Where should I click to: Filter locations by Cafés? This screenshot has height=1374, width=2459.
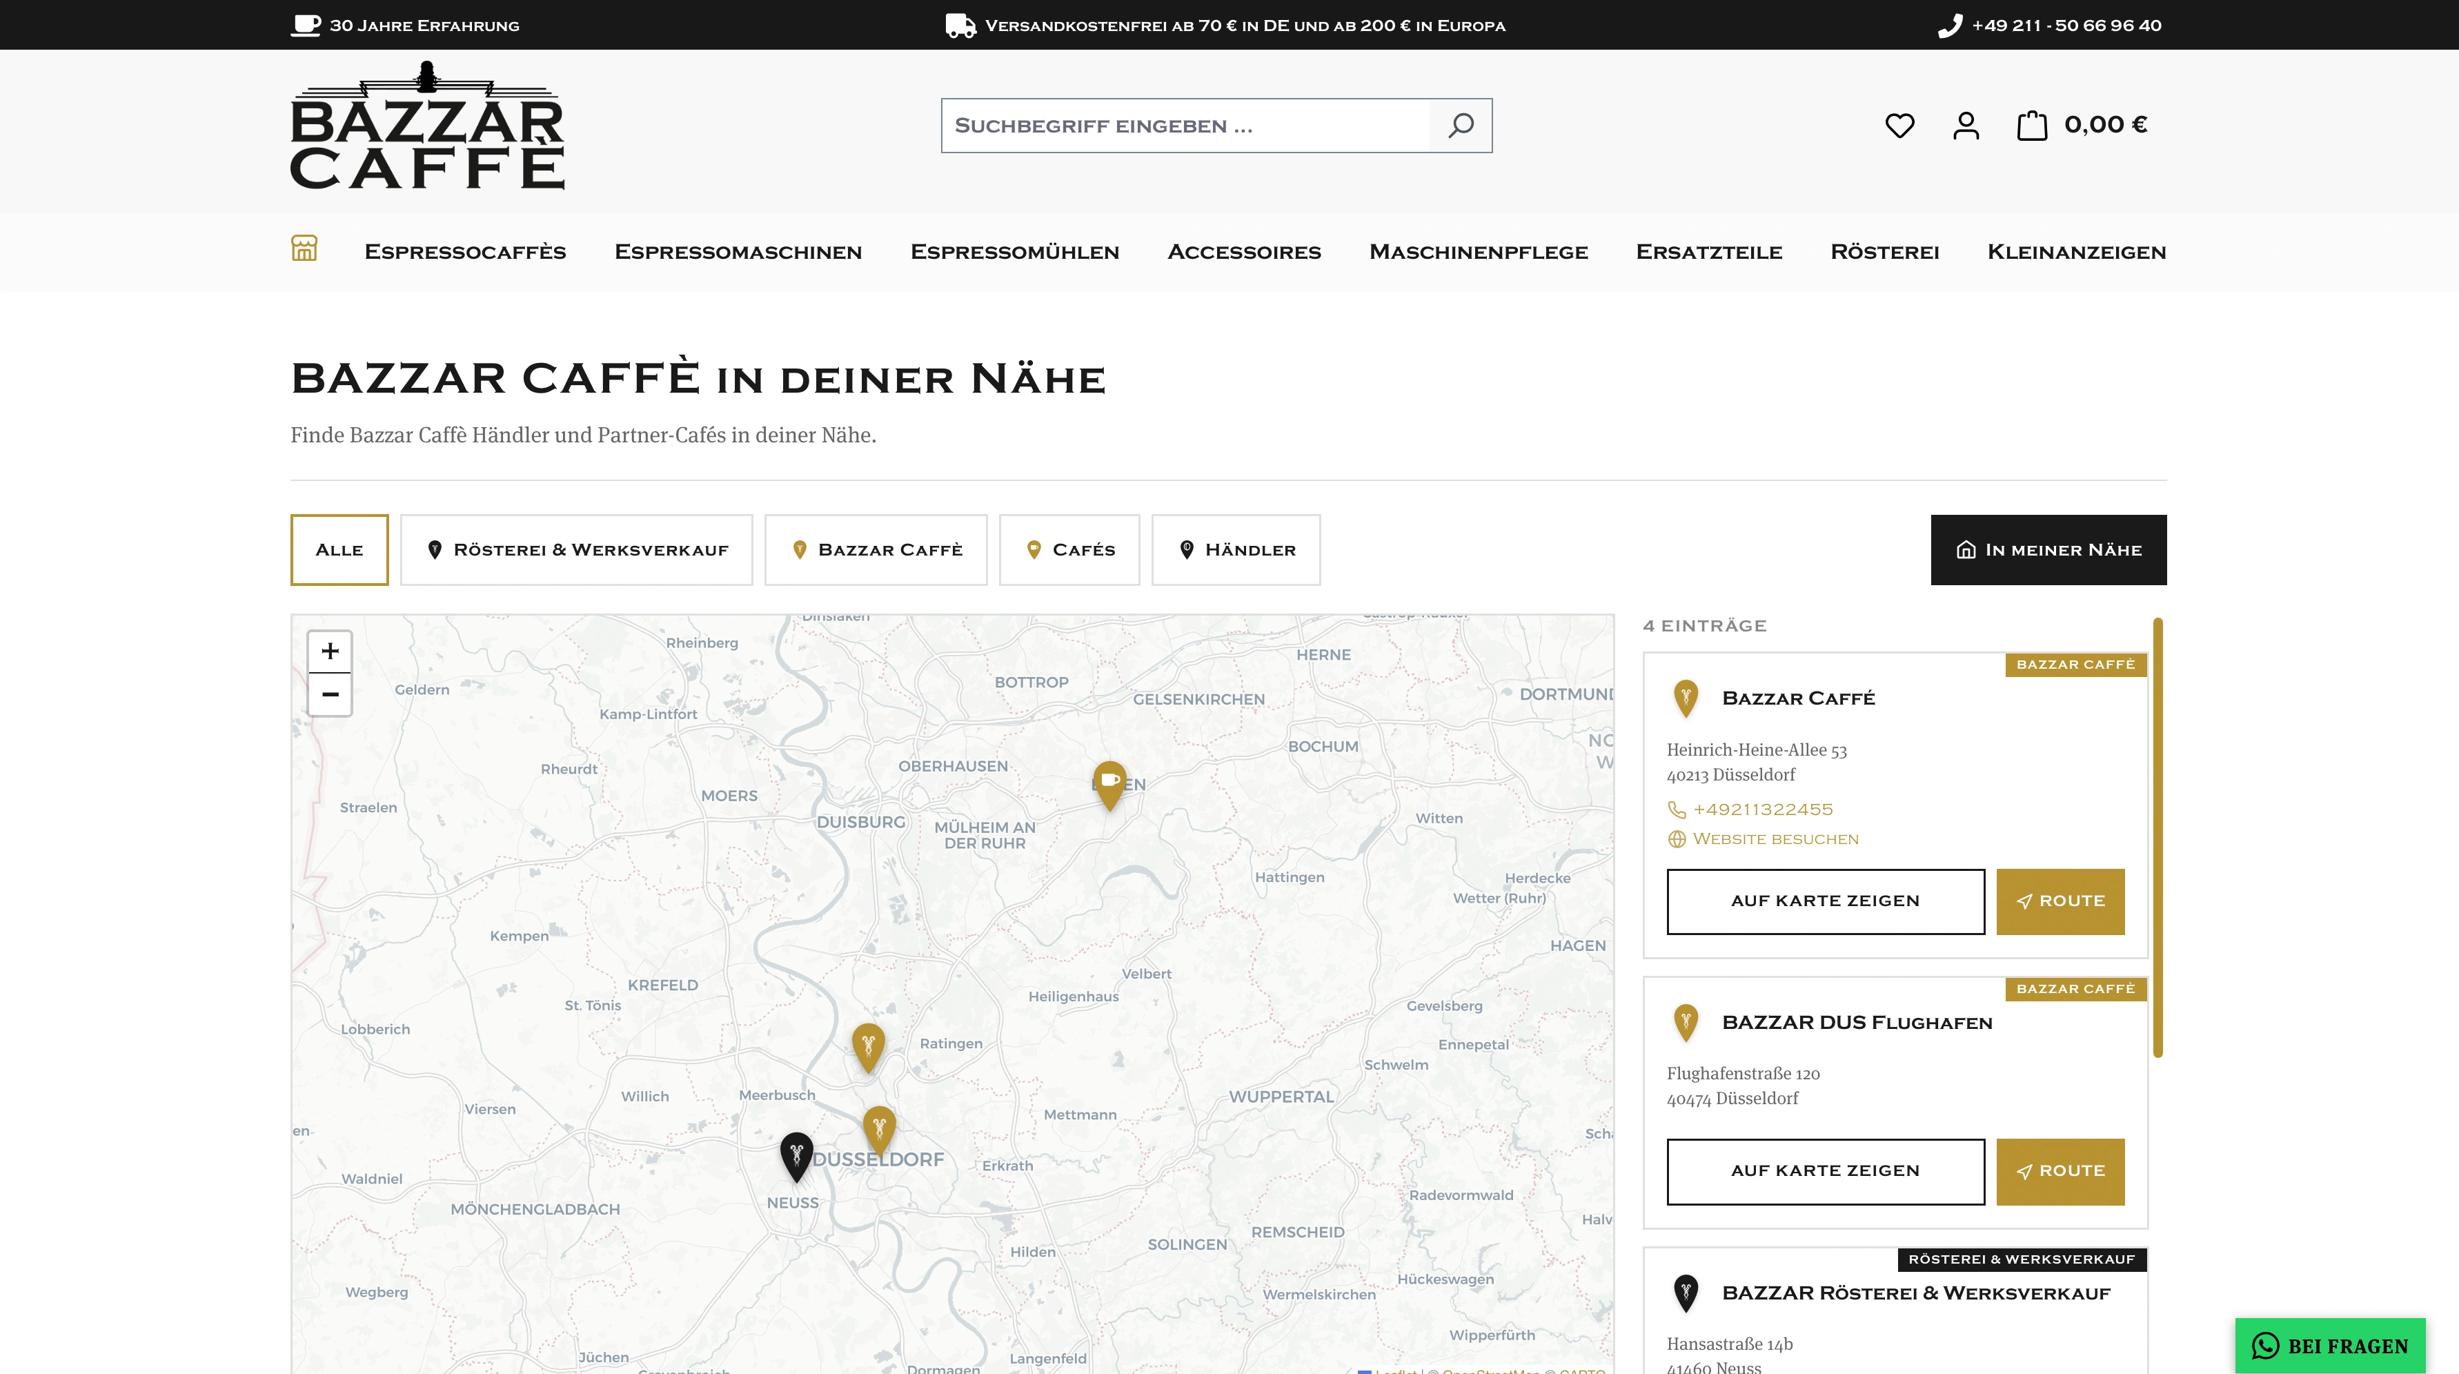point(1069,550)
